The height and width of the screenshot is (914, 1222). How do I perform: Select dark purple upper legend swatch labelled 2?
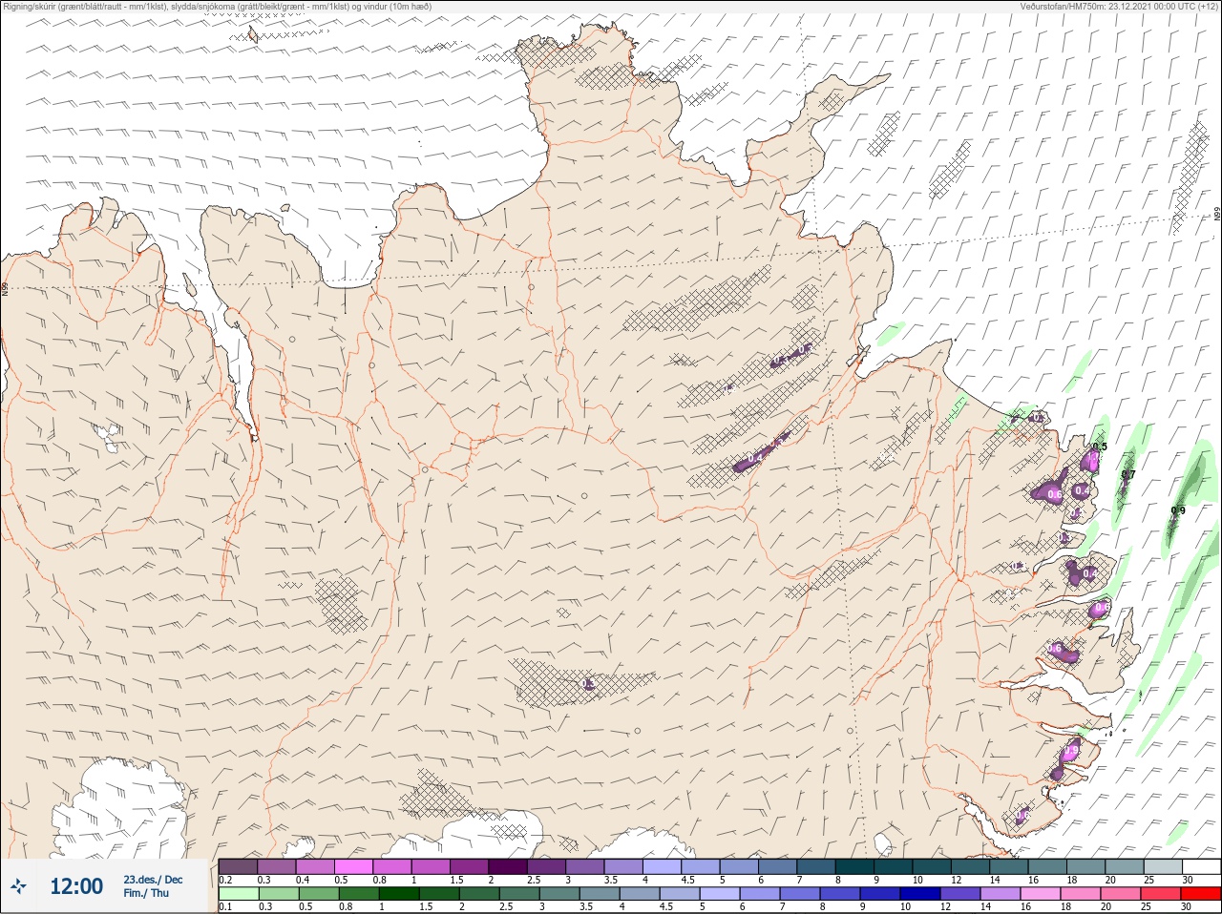pos(508,866)
